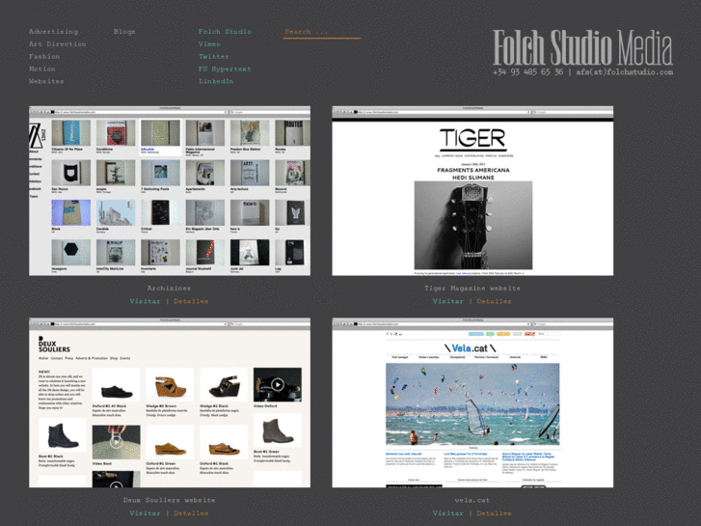
Task: Go to the LinkedIn link
Action: click(x=216, y=81)
